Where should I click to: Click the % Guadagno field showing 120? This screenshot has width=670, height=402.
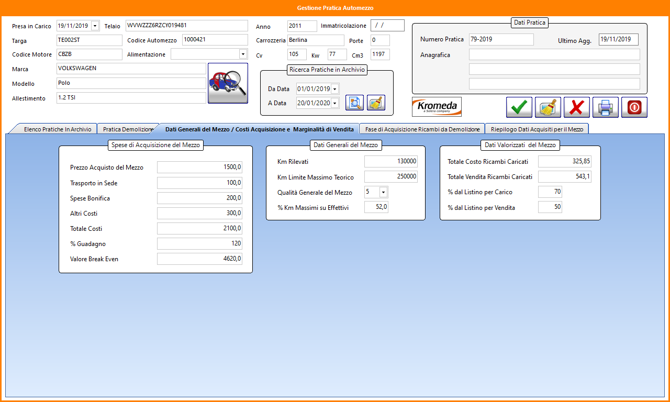(x=199, y=244)
